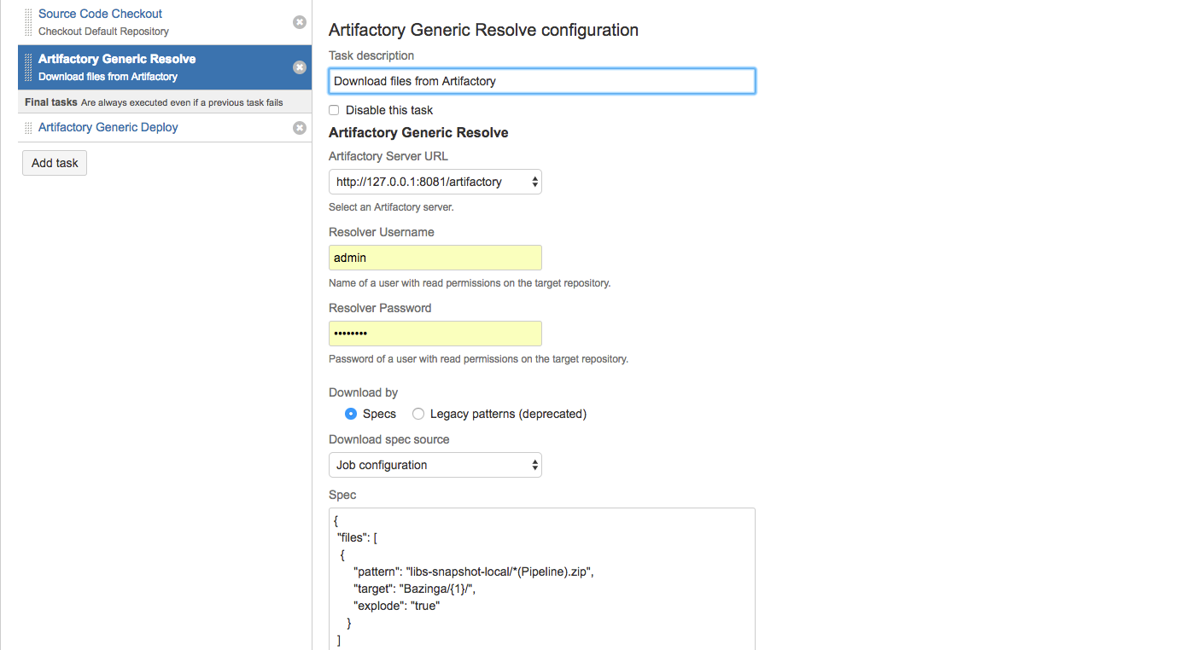Click the 'Download by' label
The width and height of the screenshot is (1197, 650).
(363, 392)
